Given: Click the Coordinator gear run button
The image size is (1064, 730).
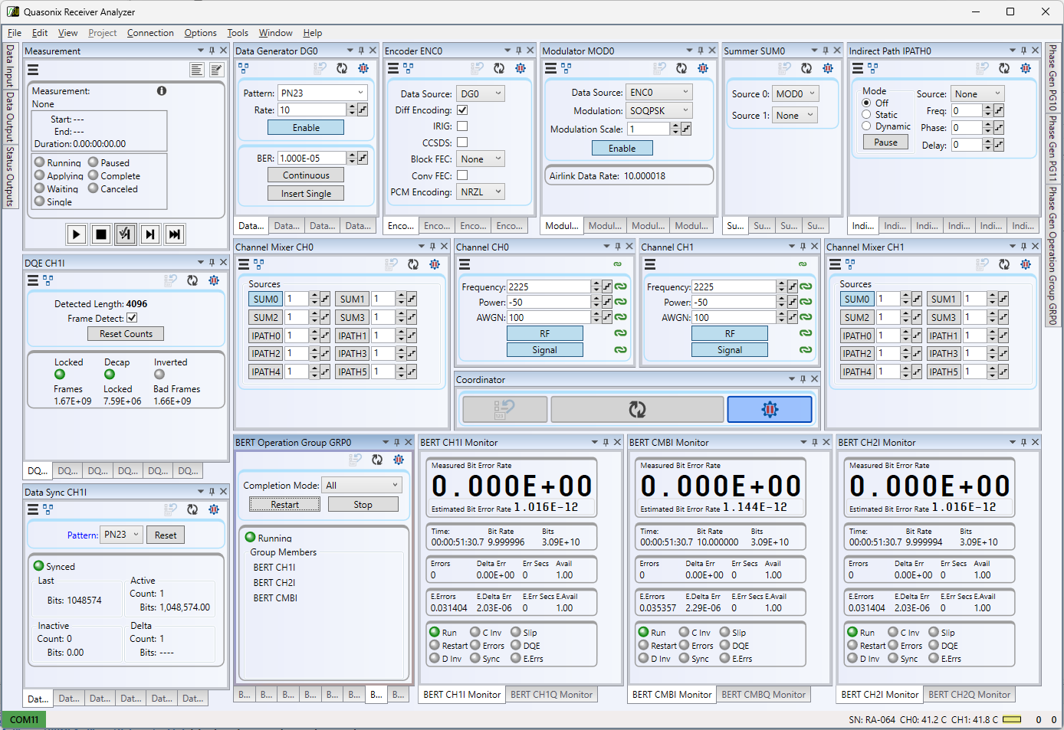Looking at the screenshot, I should [770, 409].
